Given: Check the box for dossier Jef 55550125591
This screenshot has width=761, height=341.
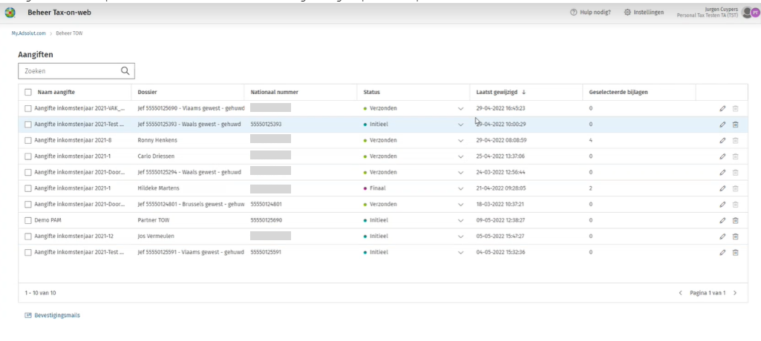Looking at the screenshot, I should 28,252.
